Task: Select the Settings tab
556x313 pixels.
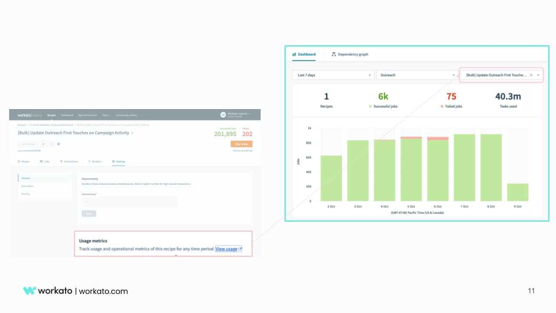Action: (x=119, y=161)
